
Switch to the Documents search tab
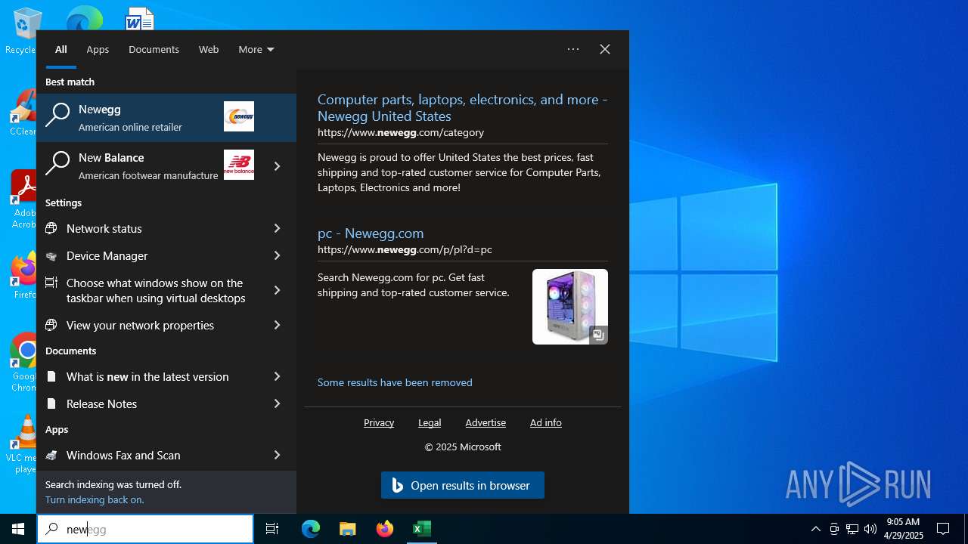pos(154,49)
